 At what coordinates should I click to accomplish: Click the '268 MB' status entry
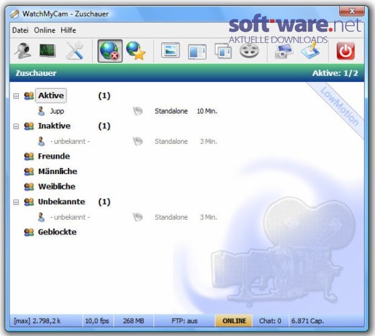[134, 321]
